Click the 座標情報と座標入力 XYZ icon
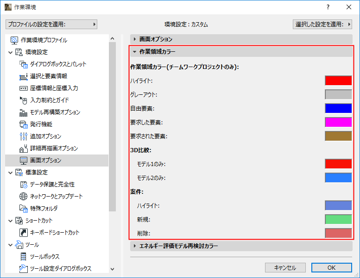 [x=24, y=88]
